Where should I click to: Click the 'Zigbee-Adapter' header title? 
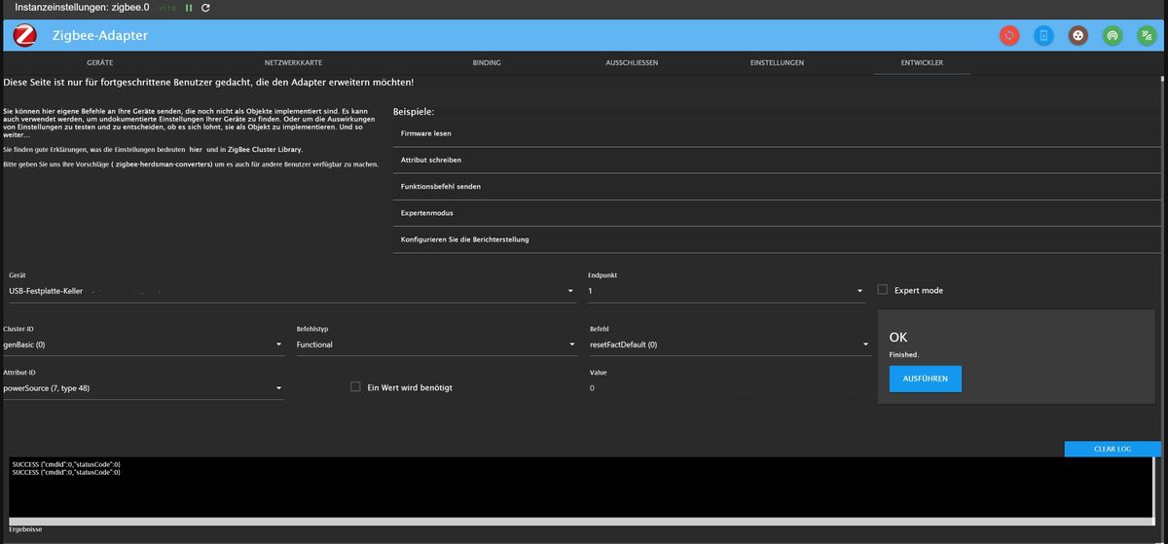click(100, 35)
